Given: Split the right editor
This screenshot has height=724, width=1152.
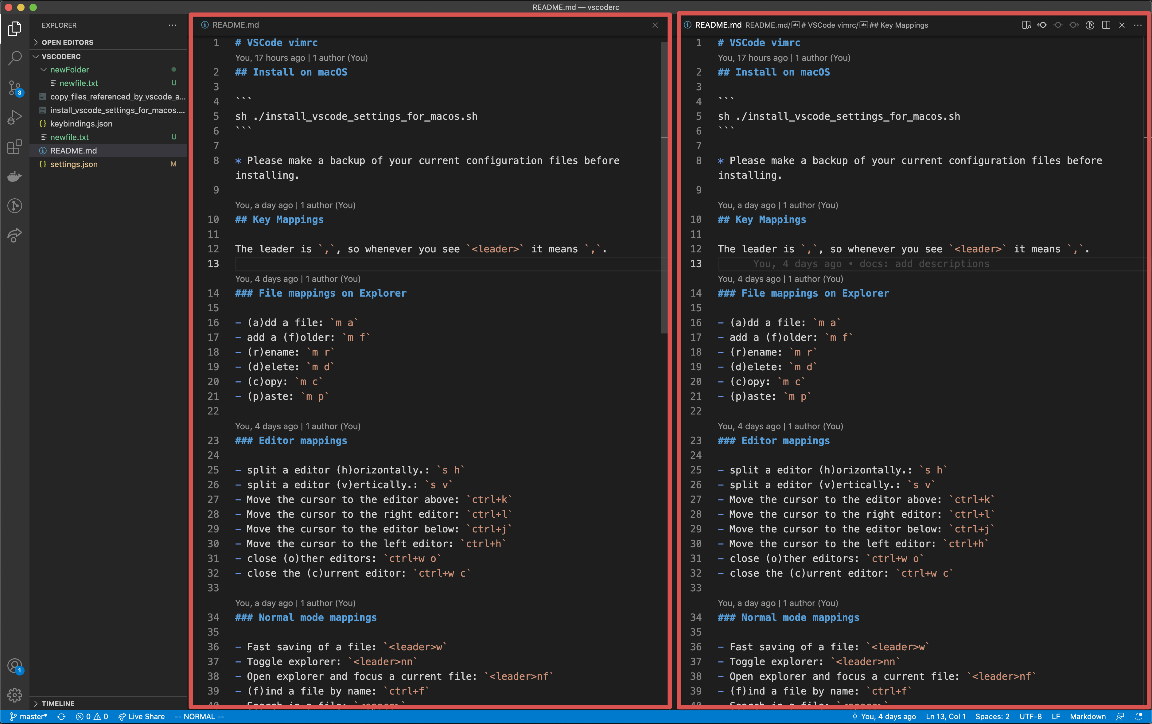Looking at the screenshot, I should [1106, 25].
